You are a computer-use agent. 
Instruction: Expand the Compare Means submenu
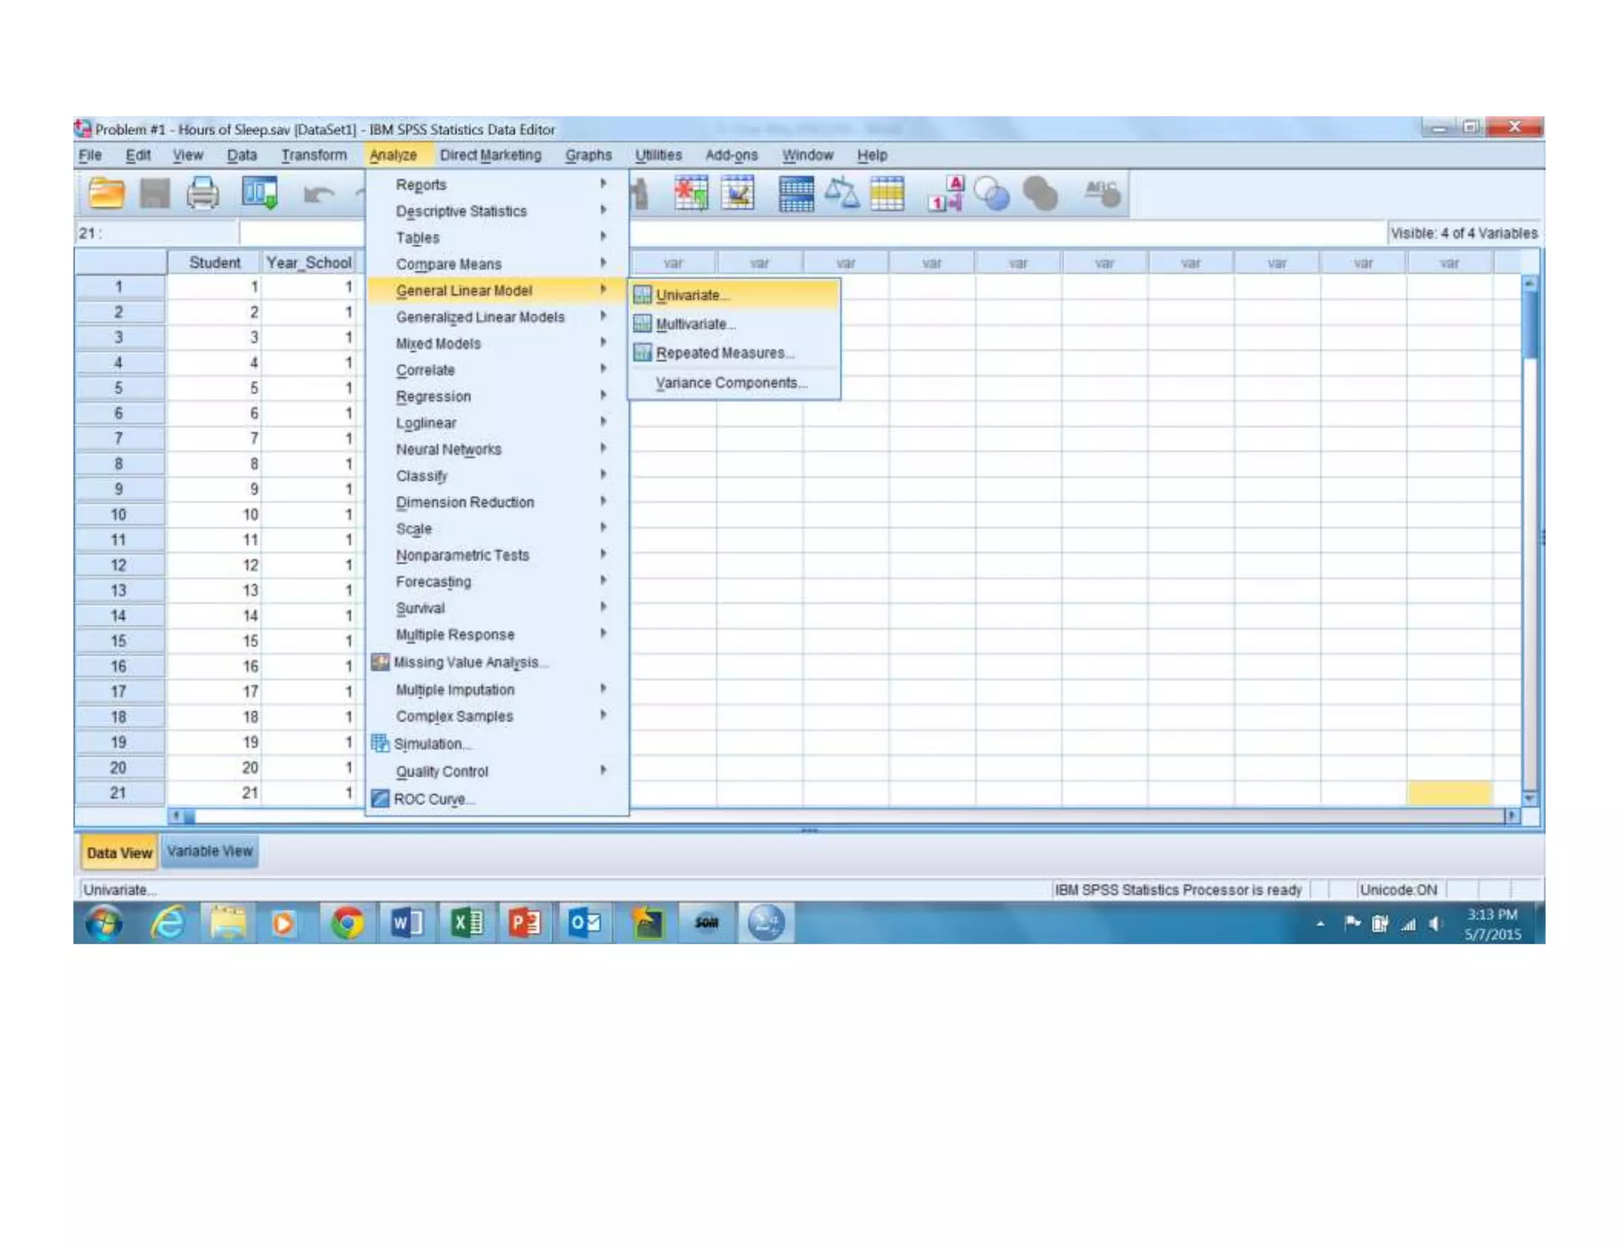[x=448, y=264]
